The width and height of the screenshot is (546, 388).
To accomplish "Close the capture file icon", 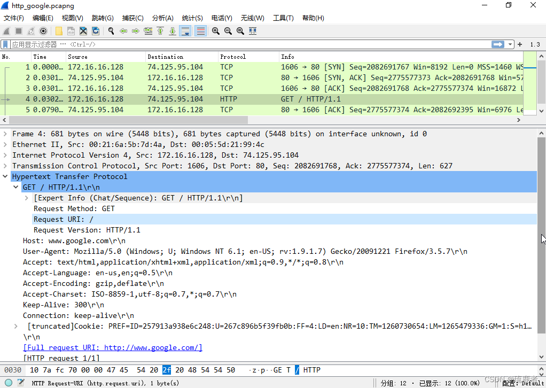I will point(83,31).
